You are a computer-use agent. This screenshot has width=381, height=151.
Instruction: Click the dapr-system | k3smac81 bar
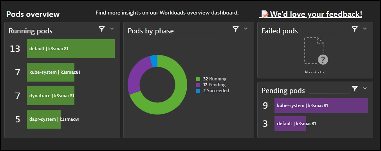(44, 119)
